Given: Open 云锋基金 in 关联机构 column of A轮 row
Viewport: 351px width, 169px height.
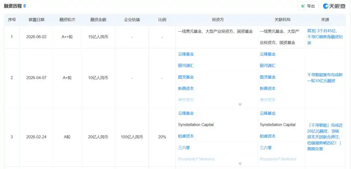Looking at the screenshot, I should tap(267, 113).
